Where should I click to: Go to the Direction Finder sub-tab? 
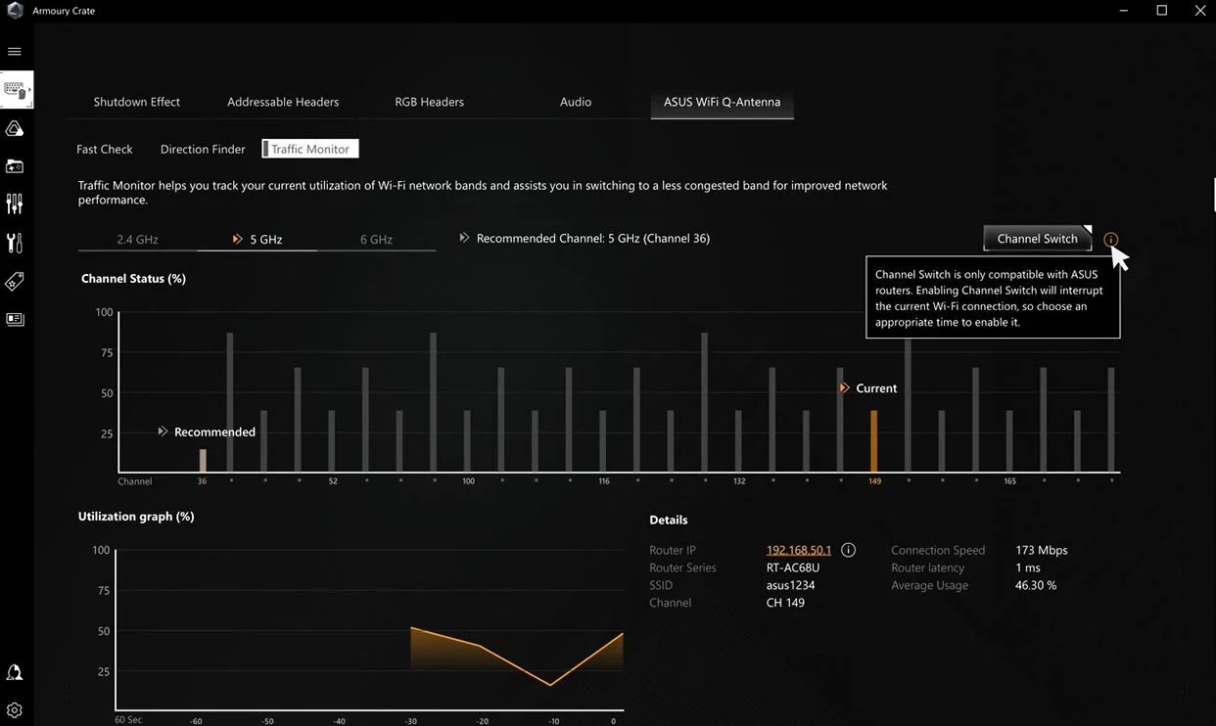(203, 149)
